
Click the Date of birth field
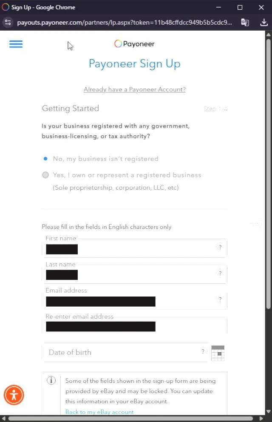(x=121, y=352)
